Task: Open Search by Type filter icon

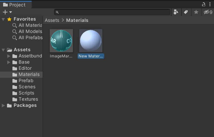Action: 176,12
